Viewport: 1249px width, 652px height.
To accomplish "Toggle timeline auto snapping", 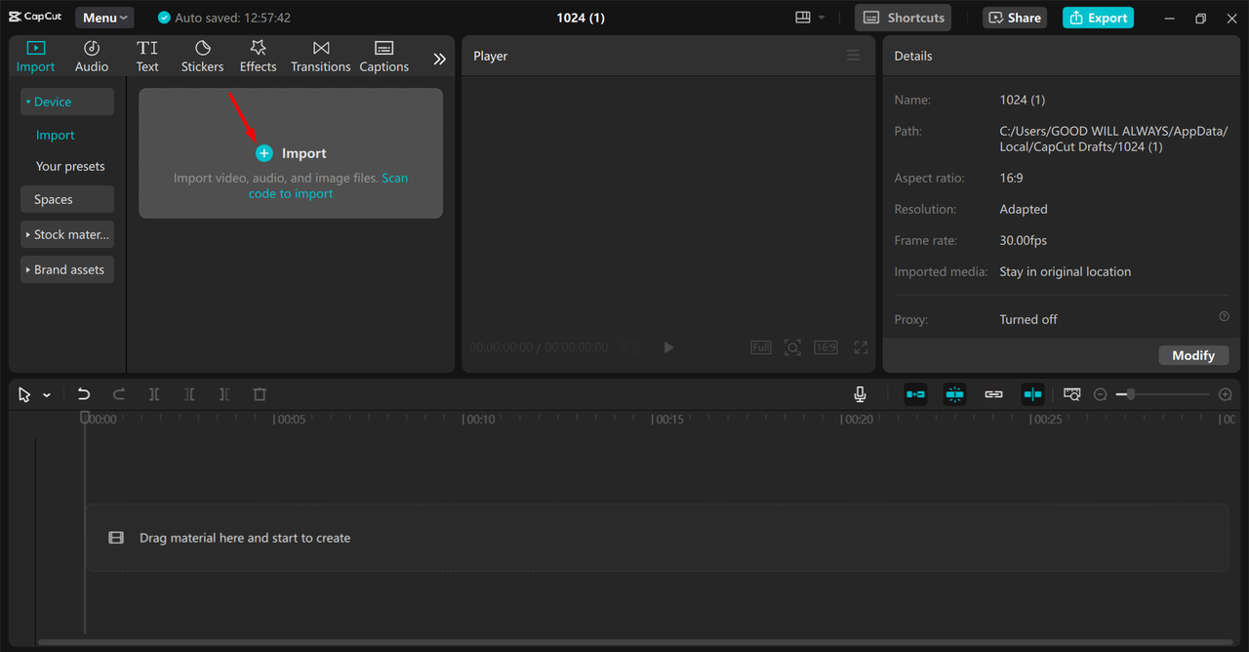I will pyautogui.click(x=954, y=394).
